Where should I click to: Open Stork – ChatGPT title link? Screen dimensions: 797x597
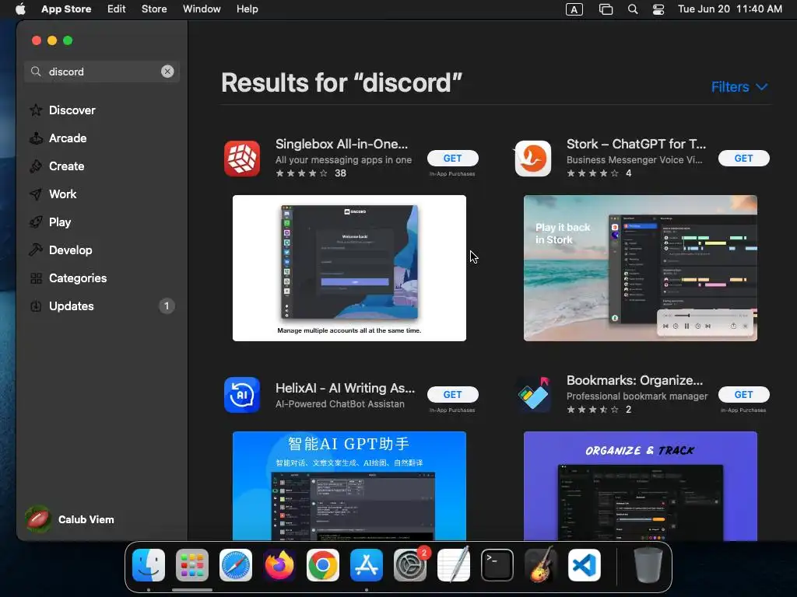636,144
